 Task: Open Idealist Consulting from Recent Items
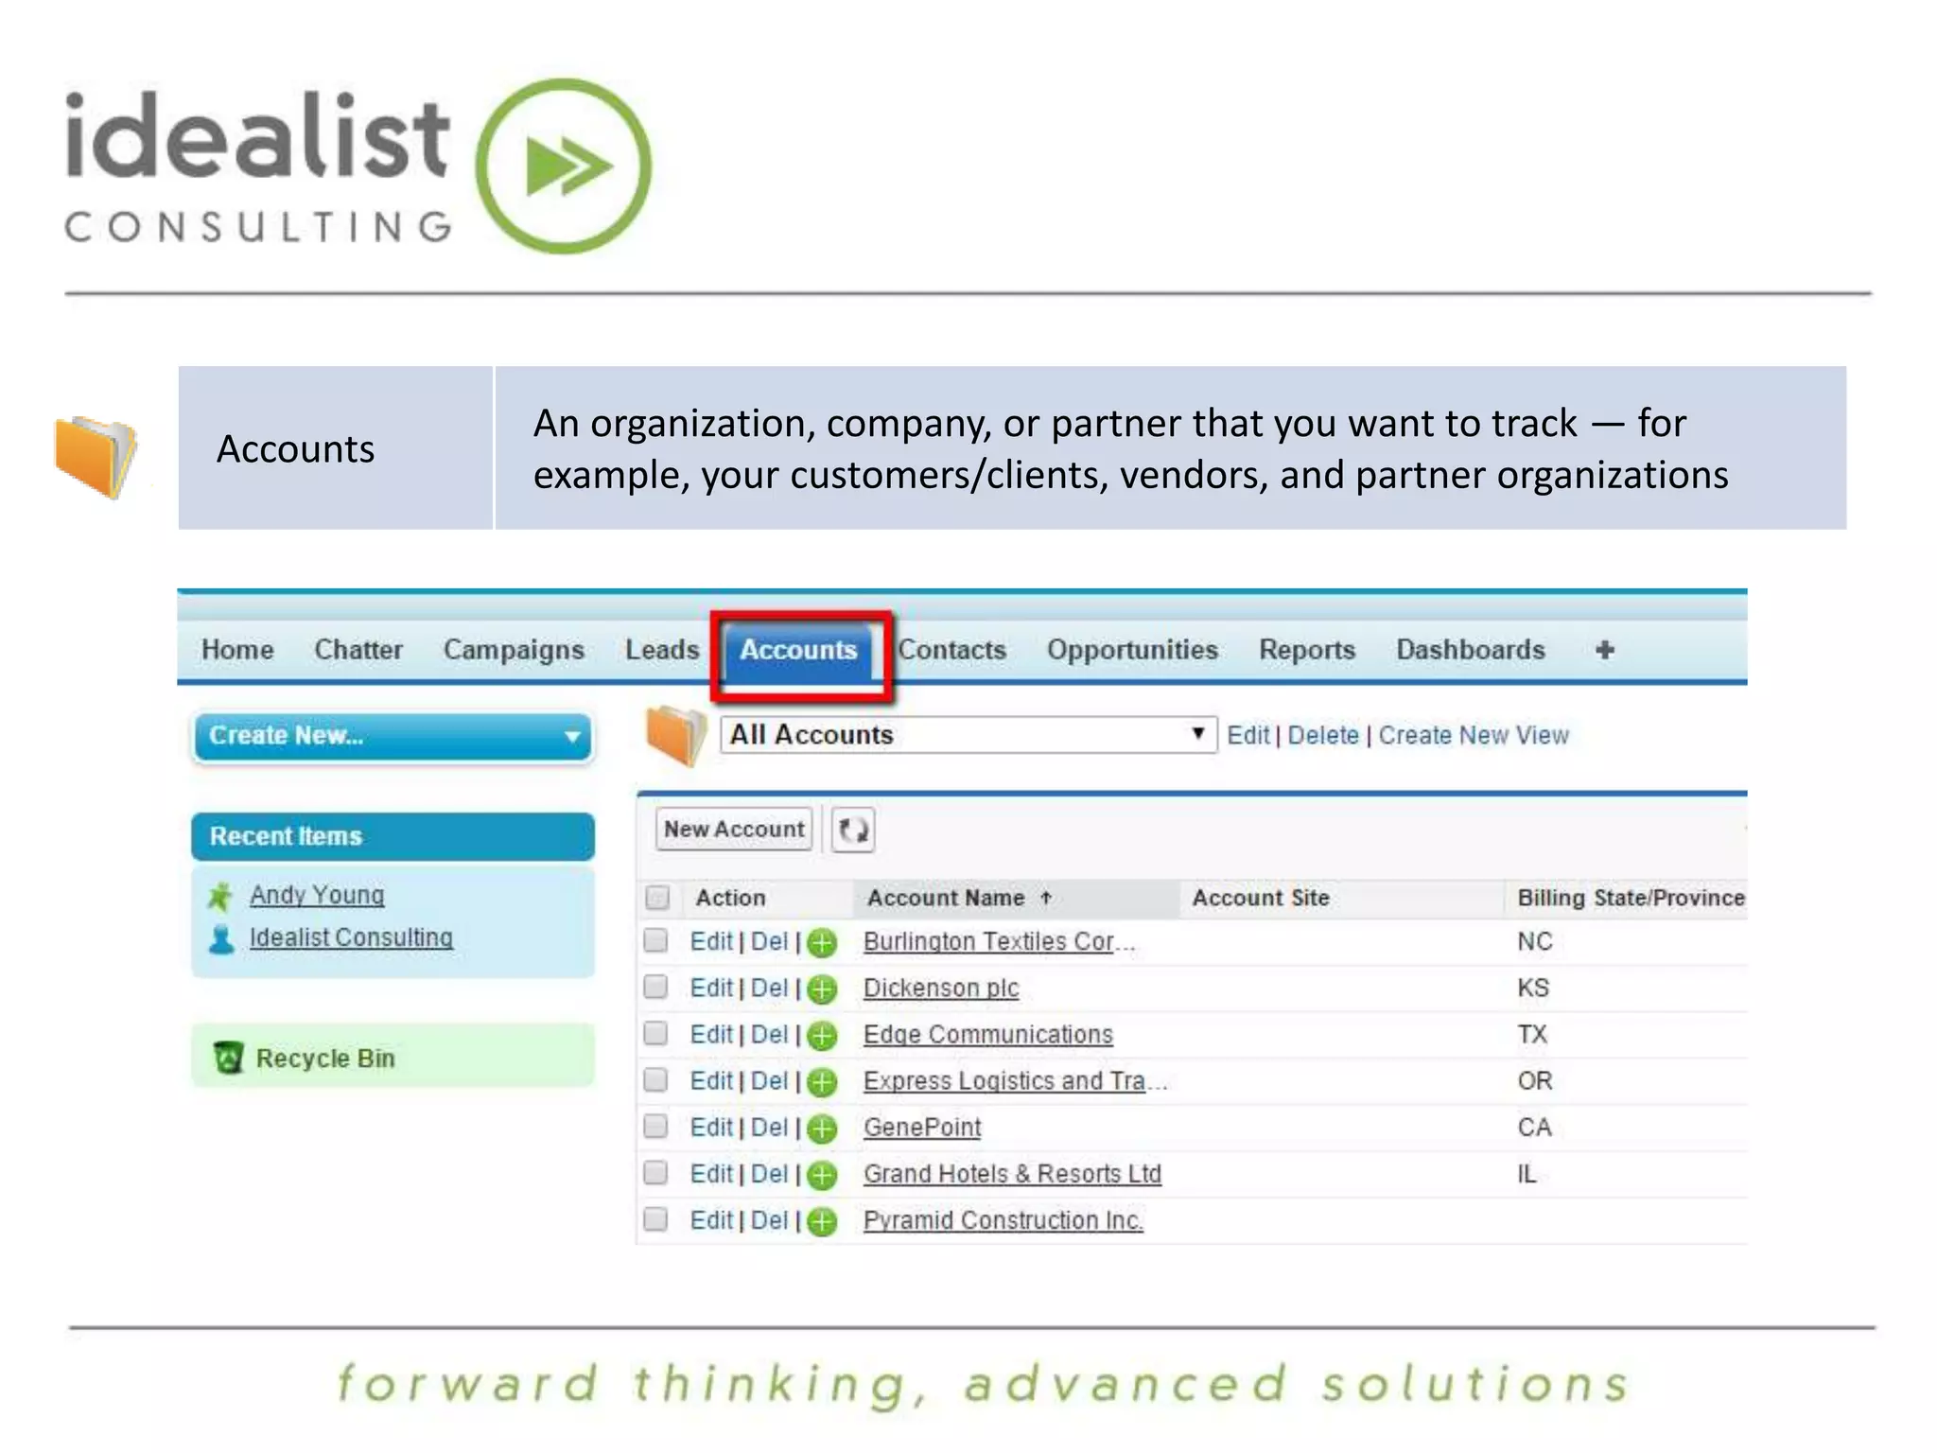[351, 938]
